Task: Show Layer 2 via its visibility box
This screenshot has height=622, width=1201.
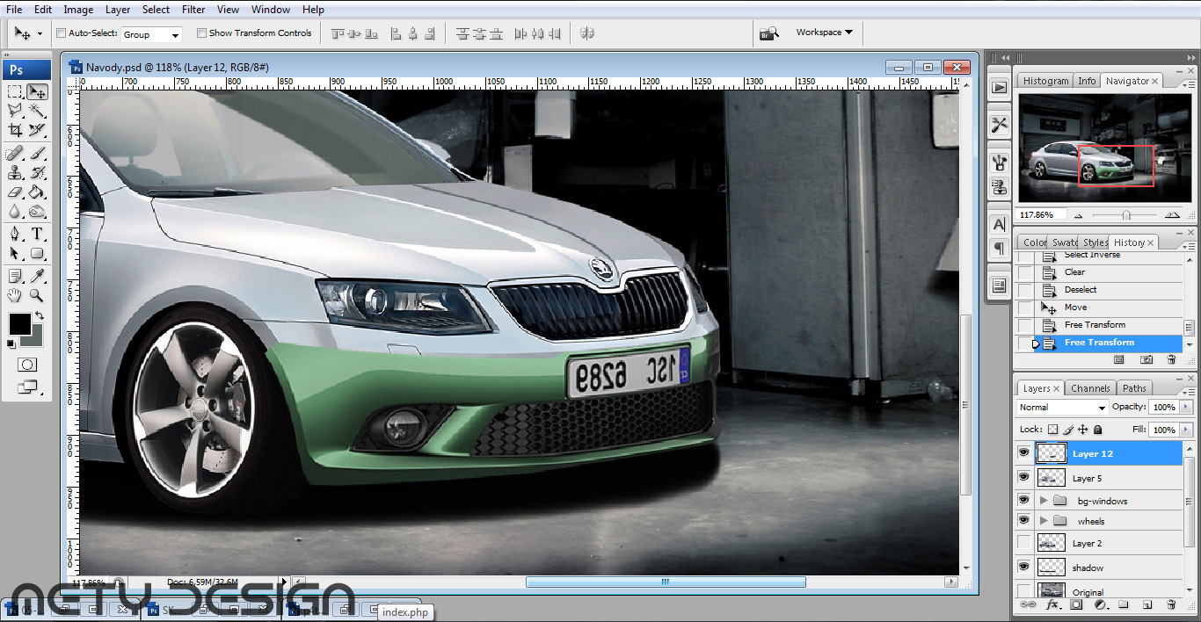Action: [x=1023, y=543]
